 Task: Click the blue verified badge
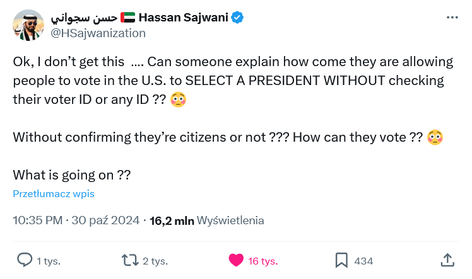pos(237,18)
